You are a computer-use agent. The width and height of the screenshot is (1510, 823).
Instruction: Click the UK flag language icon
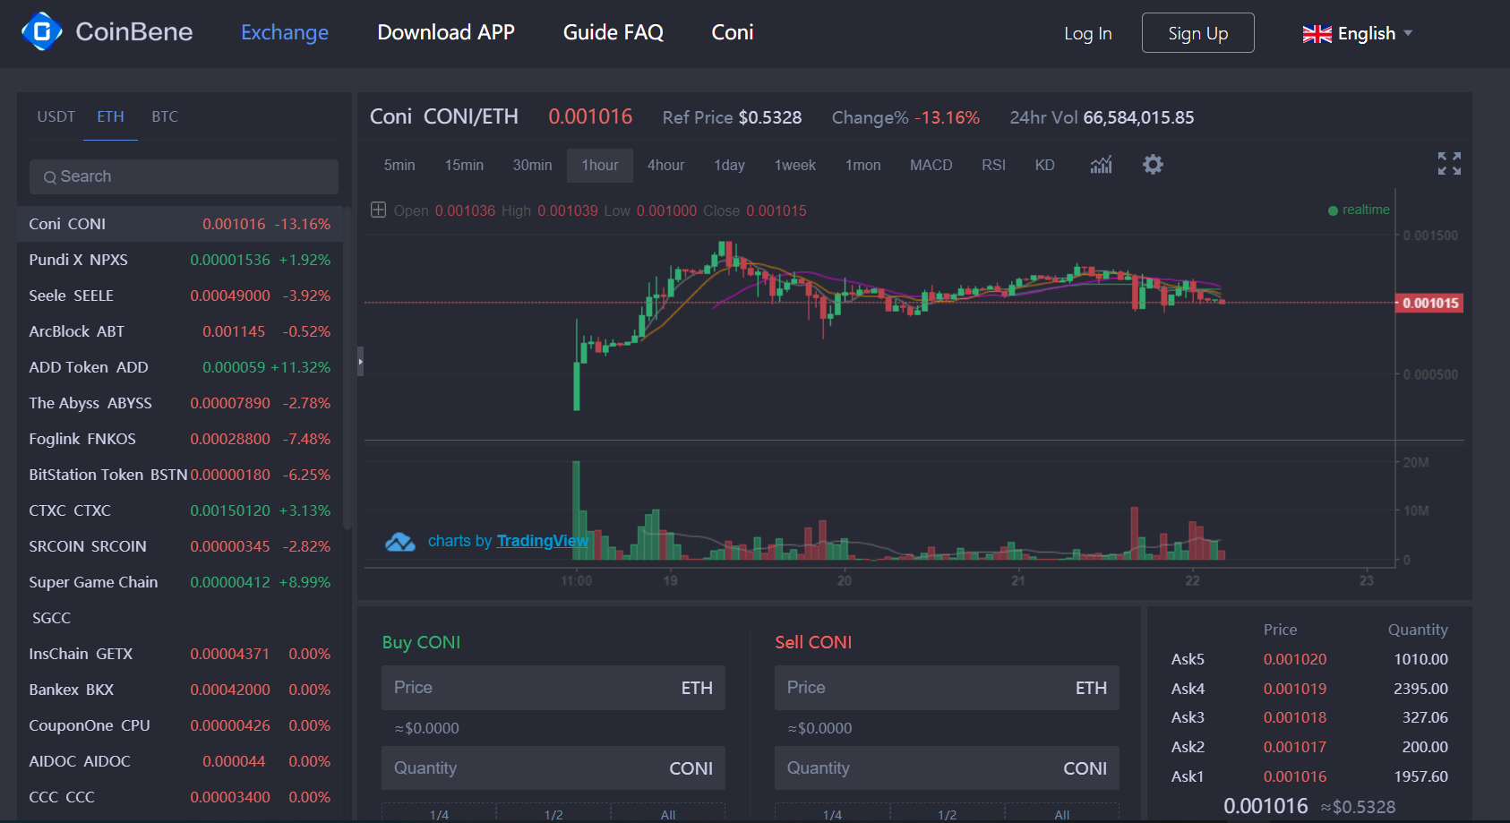[x=1317, y=34]
